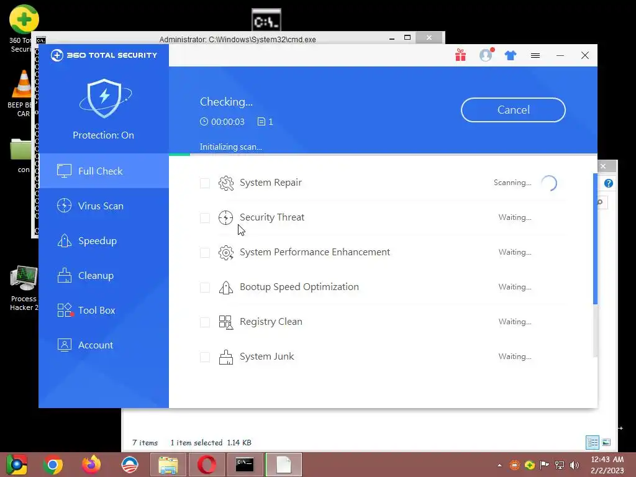The height and width of the screenshot is (477, 636).
Task: Tick the Security Threat checkbox
Action: [x=205, y=218]
